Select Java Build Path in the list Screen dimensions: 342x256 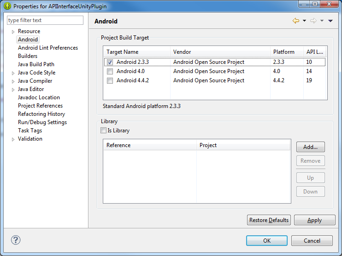point(36,64)
